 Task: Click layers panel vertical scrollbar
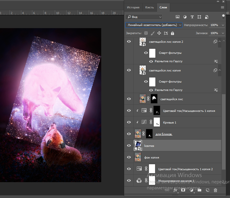[223, 132]
